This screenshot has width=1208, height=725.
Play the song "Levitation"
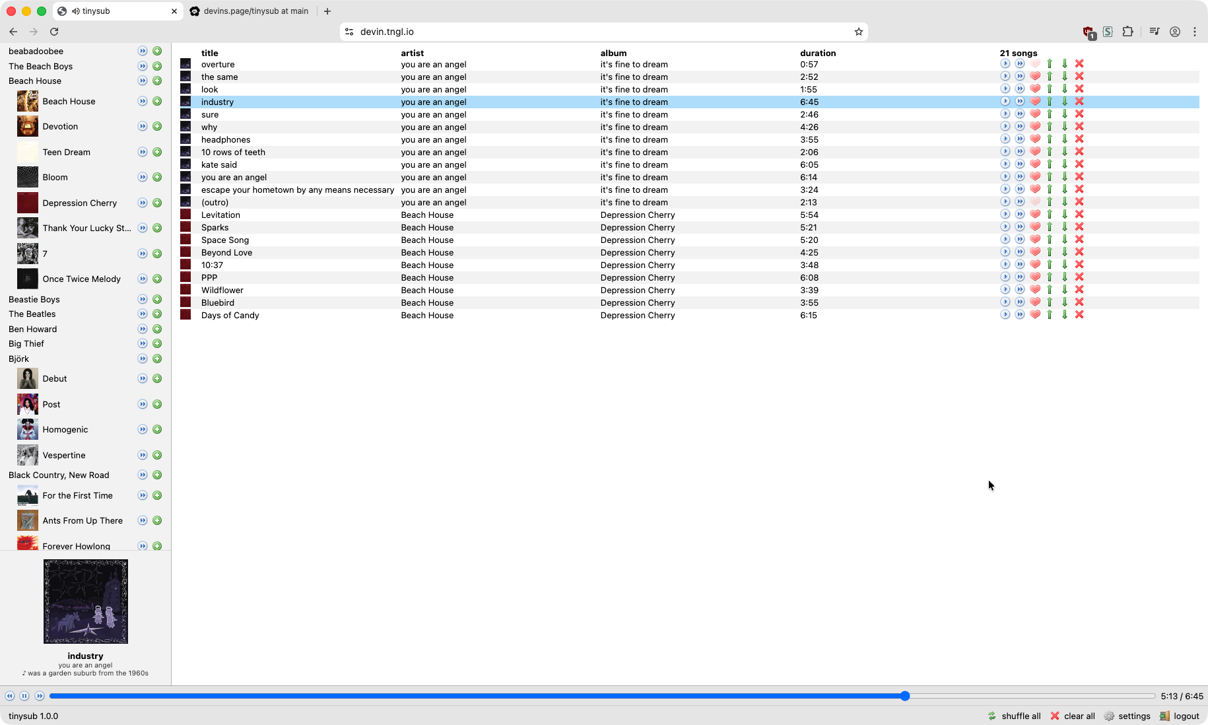click(1005, 214)
